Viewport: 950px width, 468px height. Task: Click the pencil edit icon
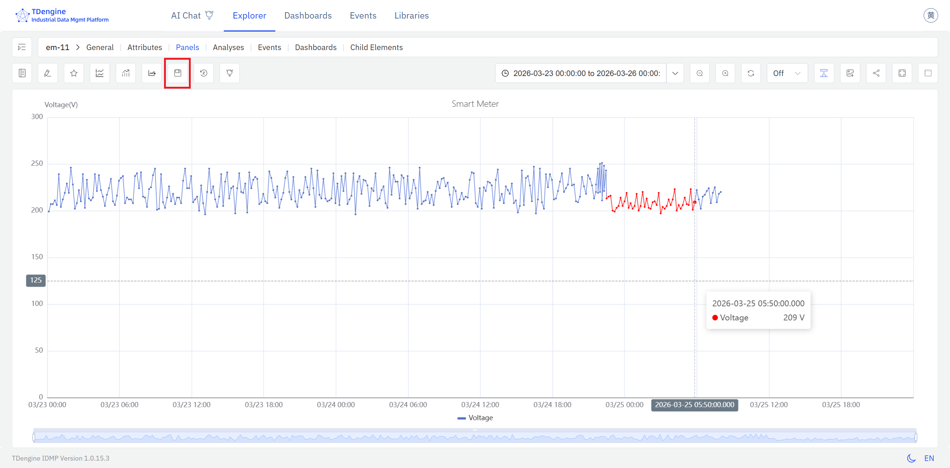click(47, 73)
